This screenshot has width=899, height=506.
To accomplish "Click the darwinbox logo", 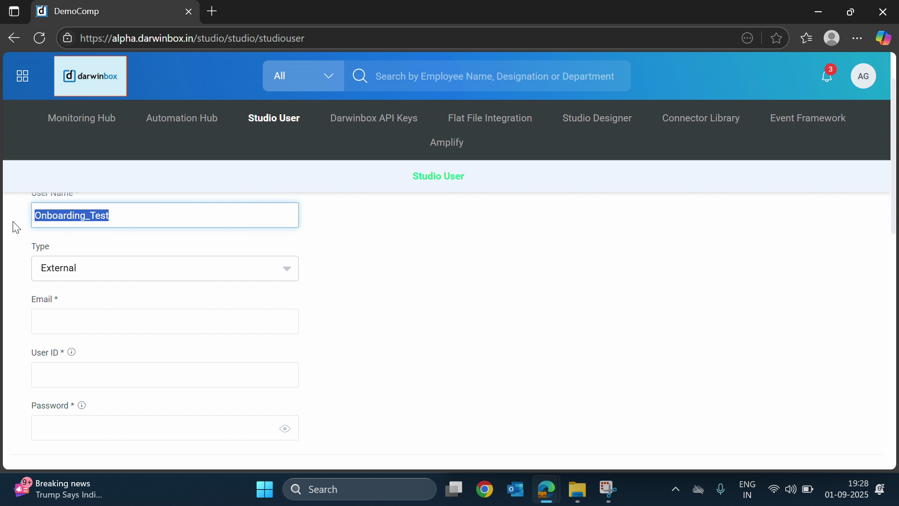I will (90, 76).
